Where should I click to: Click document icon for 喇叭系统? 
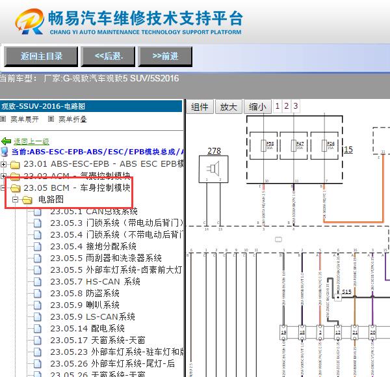coord(38,305)
